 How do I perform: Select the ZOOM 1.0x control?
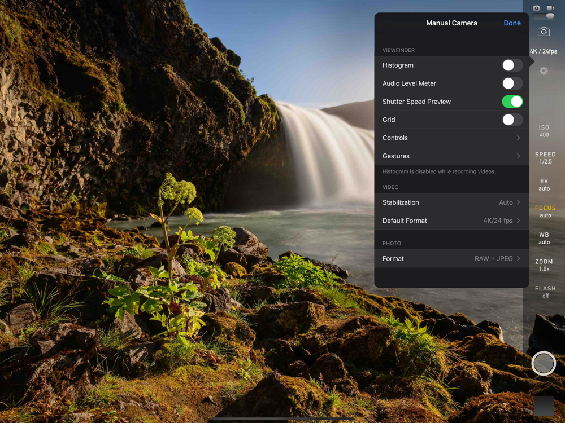click(544, 265)
